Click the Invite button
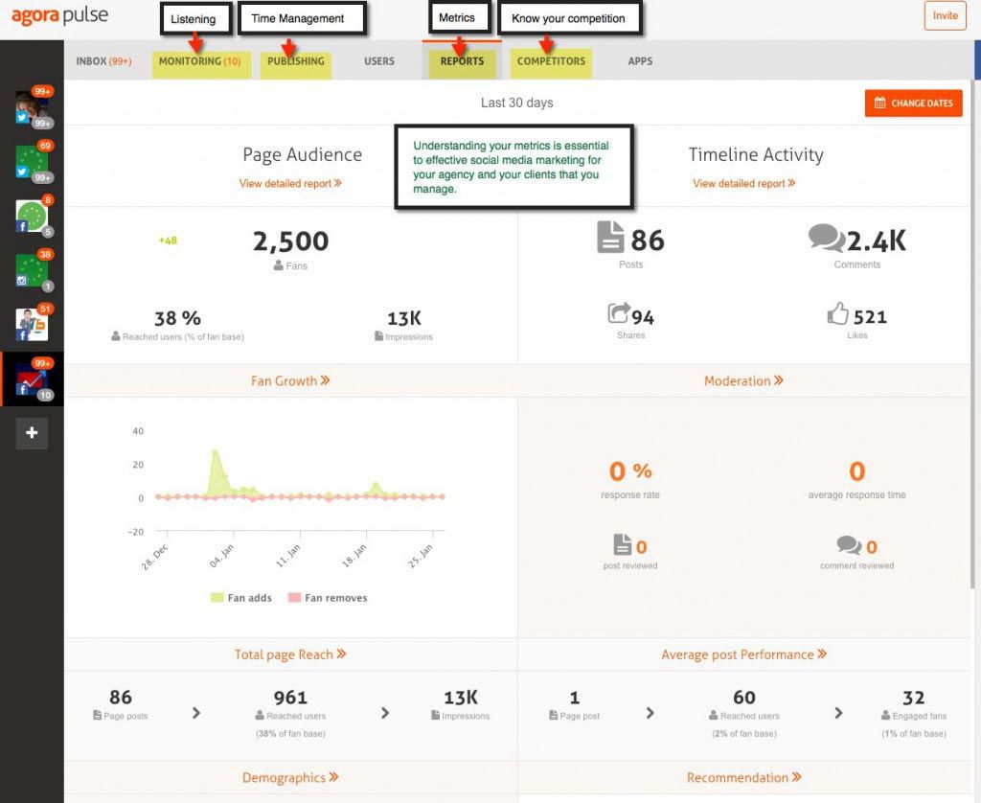 (x=946, y=15)
